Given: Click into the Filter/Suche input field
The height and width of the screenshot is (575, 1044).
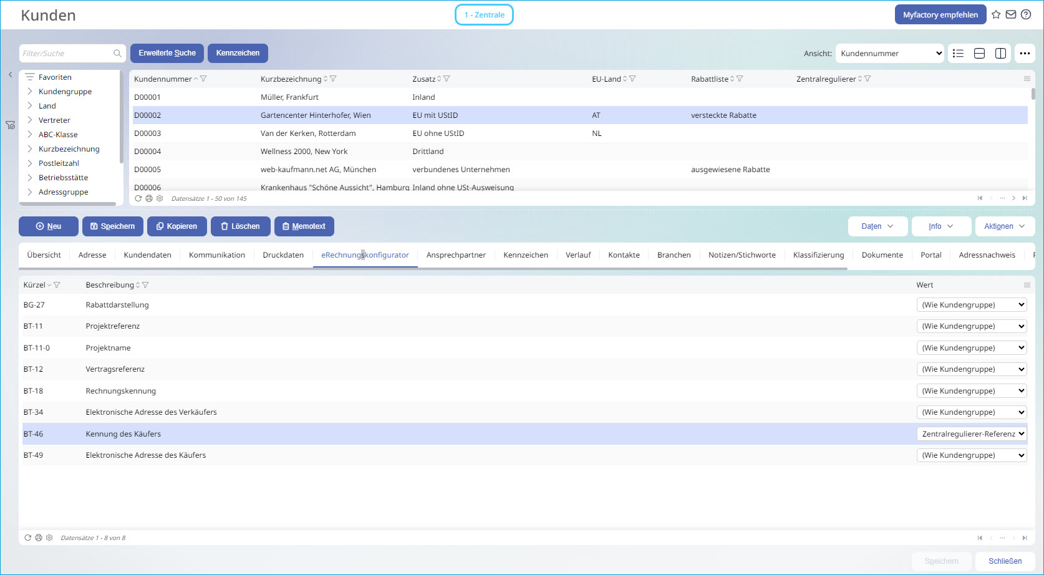Looking at the screenshot, I should 67,53.
